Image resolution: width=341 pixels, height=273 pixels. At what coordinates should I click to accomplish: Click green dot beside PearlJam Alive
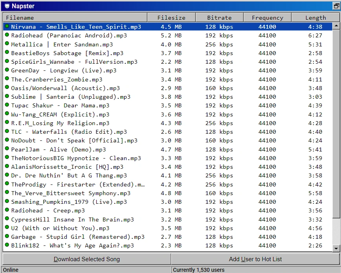pos(7,149)
